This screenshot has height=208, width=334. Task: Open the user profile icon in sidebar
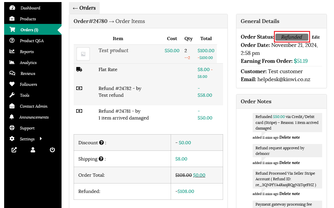[x=33, y=150]
